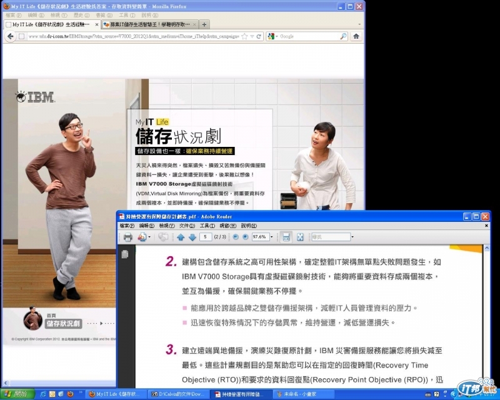Click the help question-mark tray icon
The height and width of the screenshot is (400, 500).
point(436,394)
